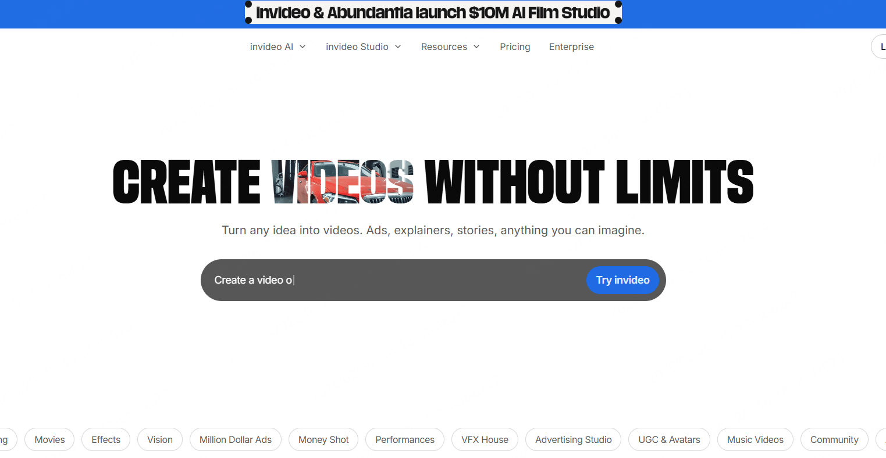Click the Login button at top right
886x458 pixels.
[881, 46]
